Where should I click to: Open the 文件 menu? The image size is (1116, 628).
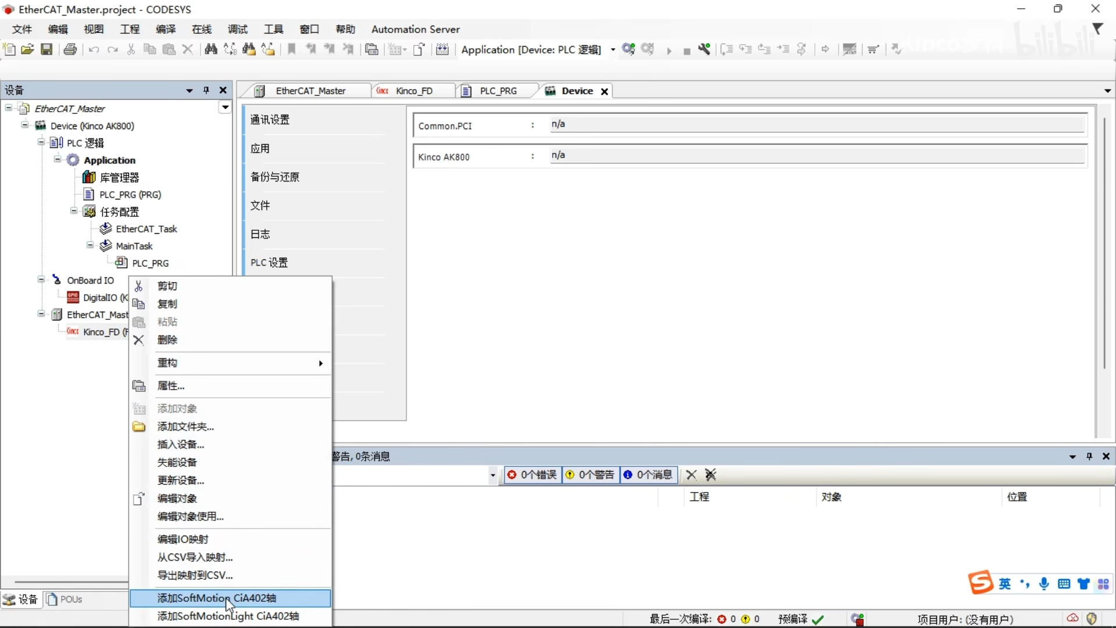pos(22,29)
